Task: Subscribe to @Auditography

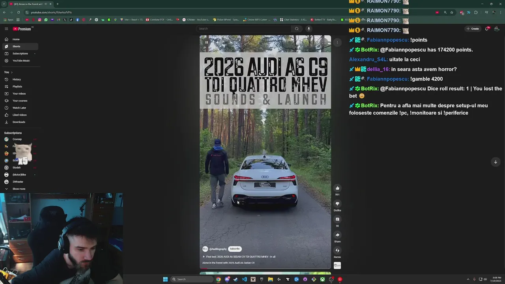Action: (x=235, y=249)
